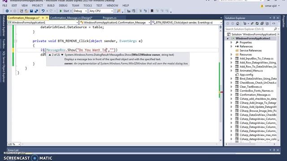
Task: Collapse the BTN_REMOVE_Click method outline
Action: point(16,41)
